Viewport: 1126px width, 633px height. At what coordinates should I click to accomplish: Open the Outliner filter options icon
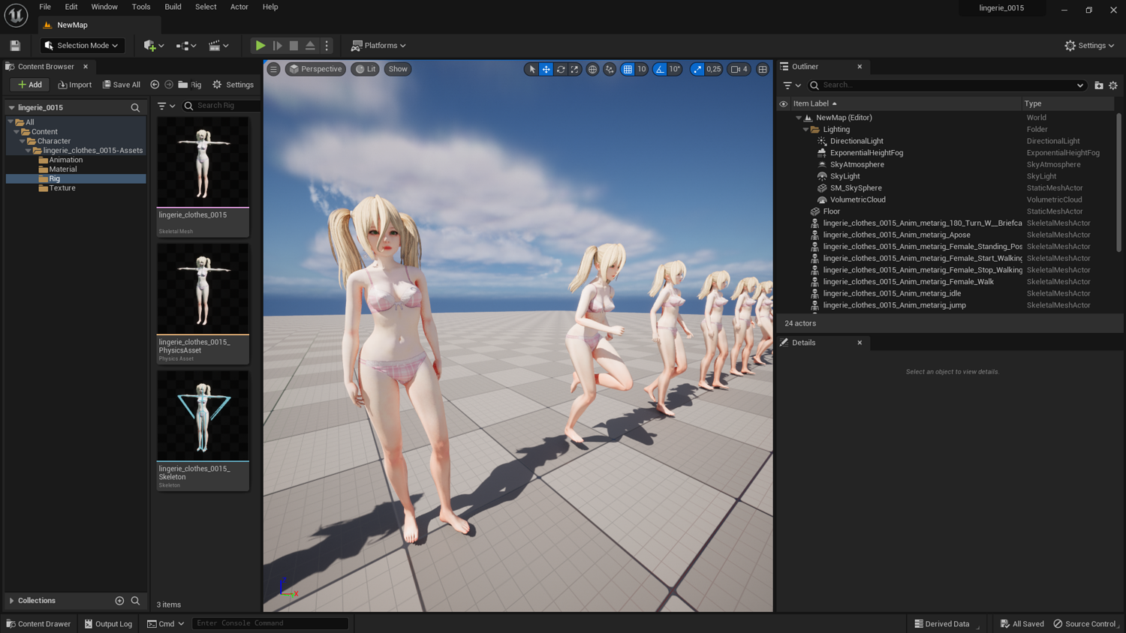(791, 85)
